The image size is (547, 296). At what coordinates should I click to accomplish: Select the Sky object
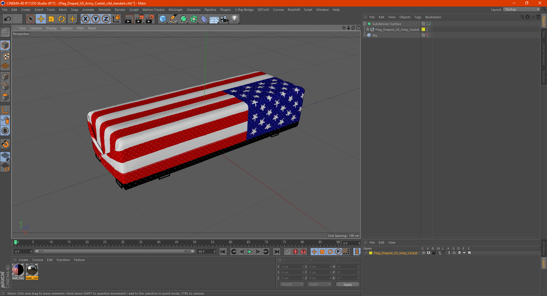(375, 35)
